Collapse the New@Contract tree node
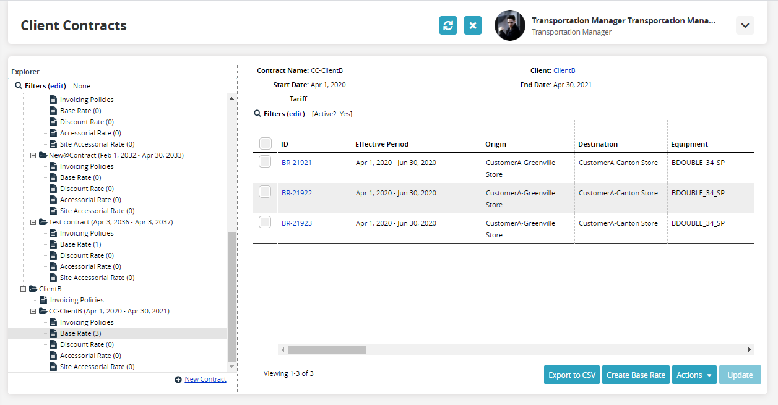 coord(33,155)
